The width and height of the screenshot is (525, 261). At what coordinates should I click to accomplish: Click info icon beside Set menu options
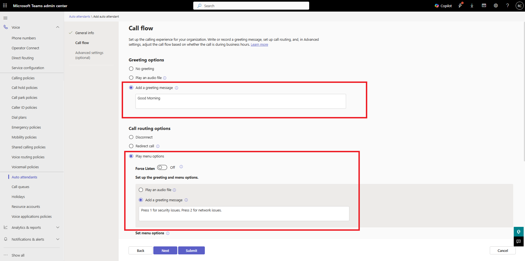click(168, 233)
